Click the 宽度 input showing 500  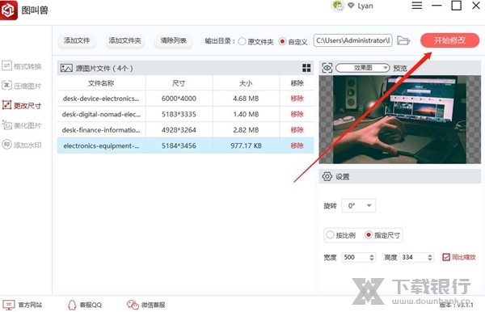tap(355, 257)
